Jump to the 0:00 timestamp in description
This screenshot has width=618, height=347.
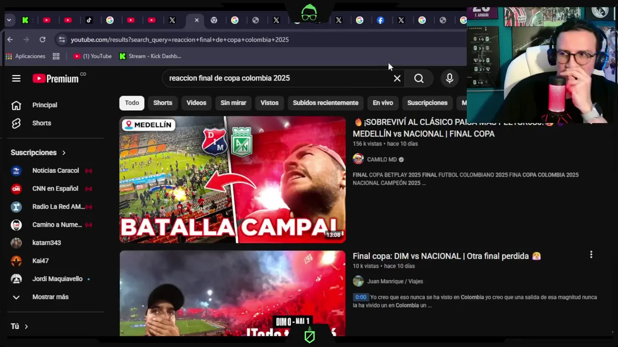(x=361, y=297)
